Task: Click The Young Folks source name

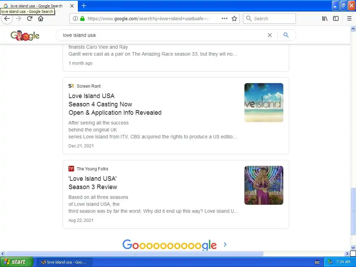Action: pyautogui.click(x=92, y=169)
